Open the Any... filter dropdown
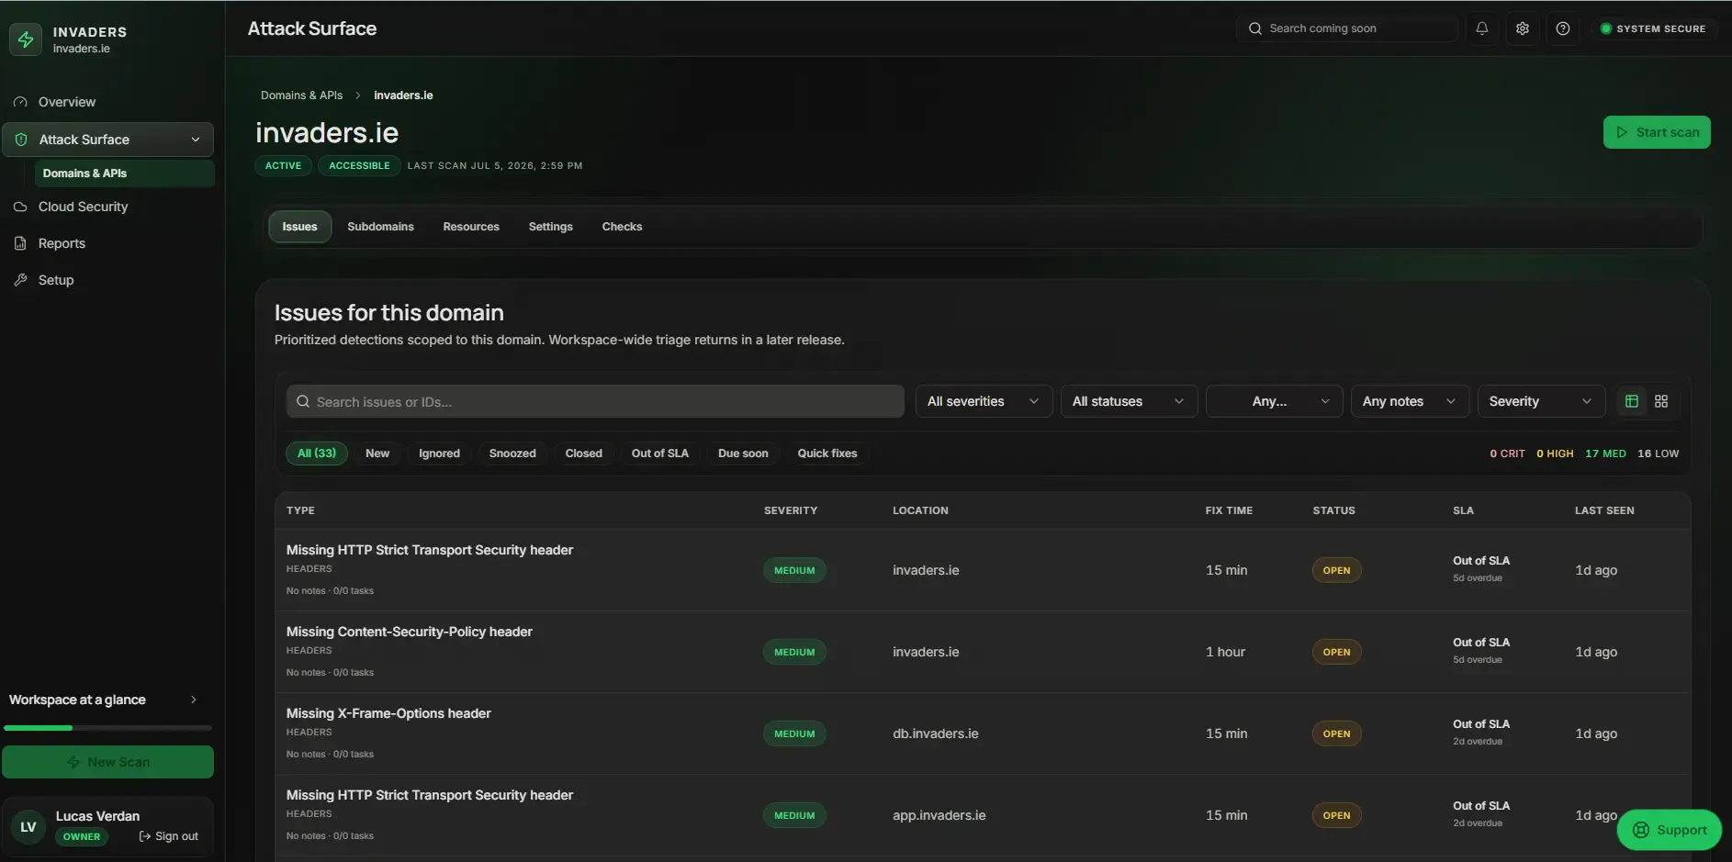Viewport: 1732px width, 862px height. (1274, 401)
